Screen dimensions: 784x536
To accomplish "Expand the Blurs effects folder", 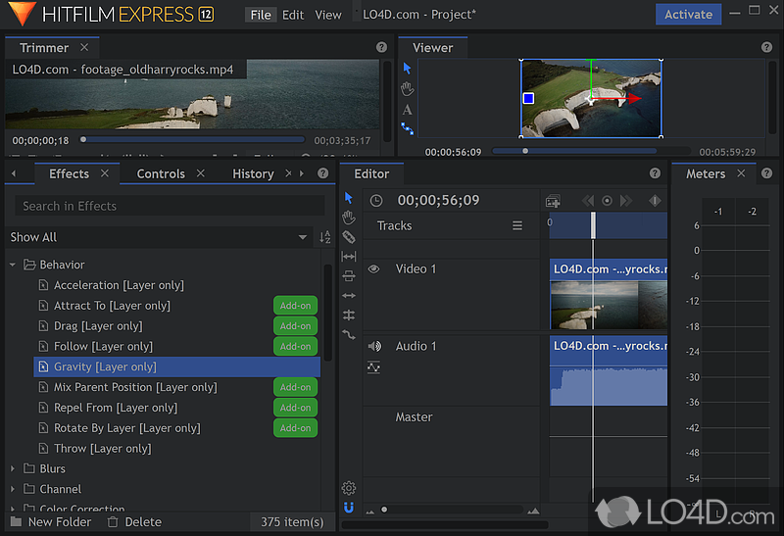I will pyautogui.click(x=13, y=468).
